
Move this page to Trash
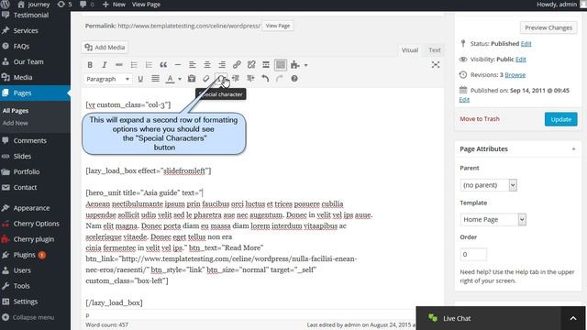coord(480,119)
